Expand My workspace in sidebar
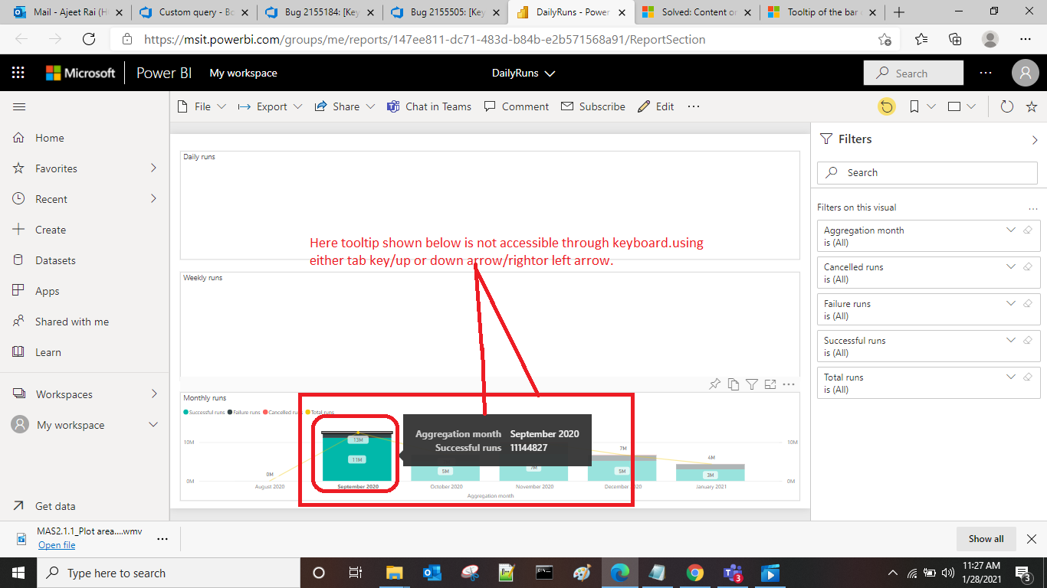Screen dimensions: 1047x588 (x=153, y=425)
